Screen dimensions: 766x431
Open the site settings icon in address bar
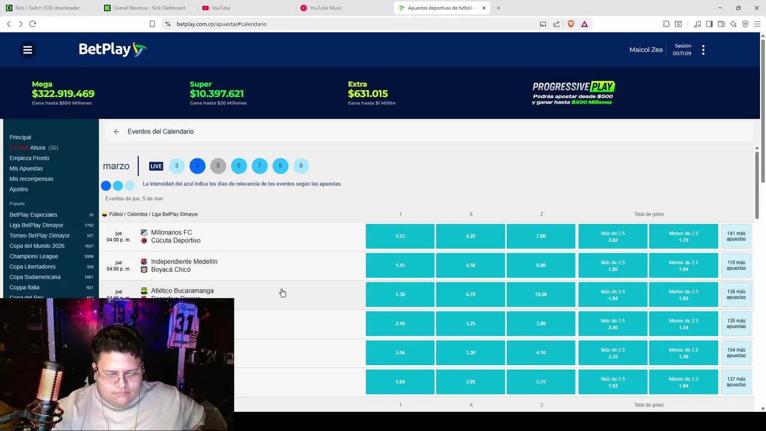(168, 24)
